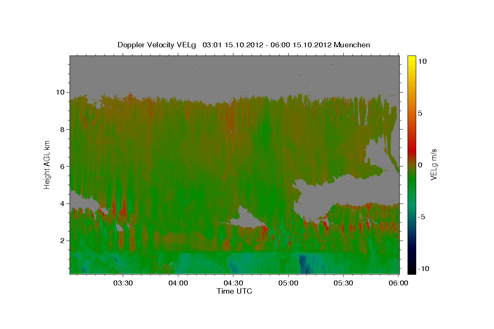Click the y-axis label "Height AGL km"
494x329 pixels.
(x=47, y=164)
